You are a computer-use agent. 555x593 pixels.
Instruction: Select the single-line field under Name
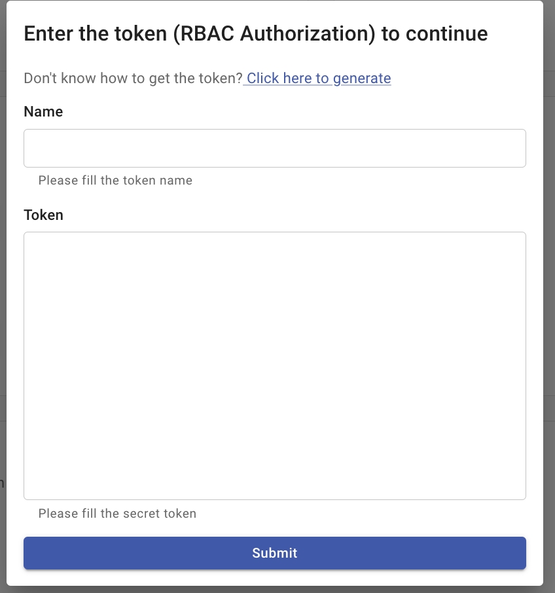click(x=275, y=148)
